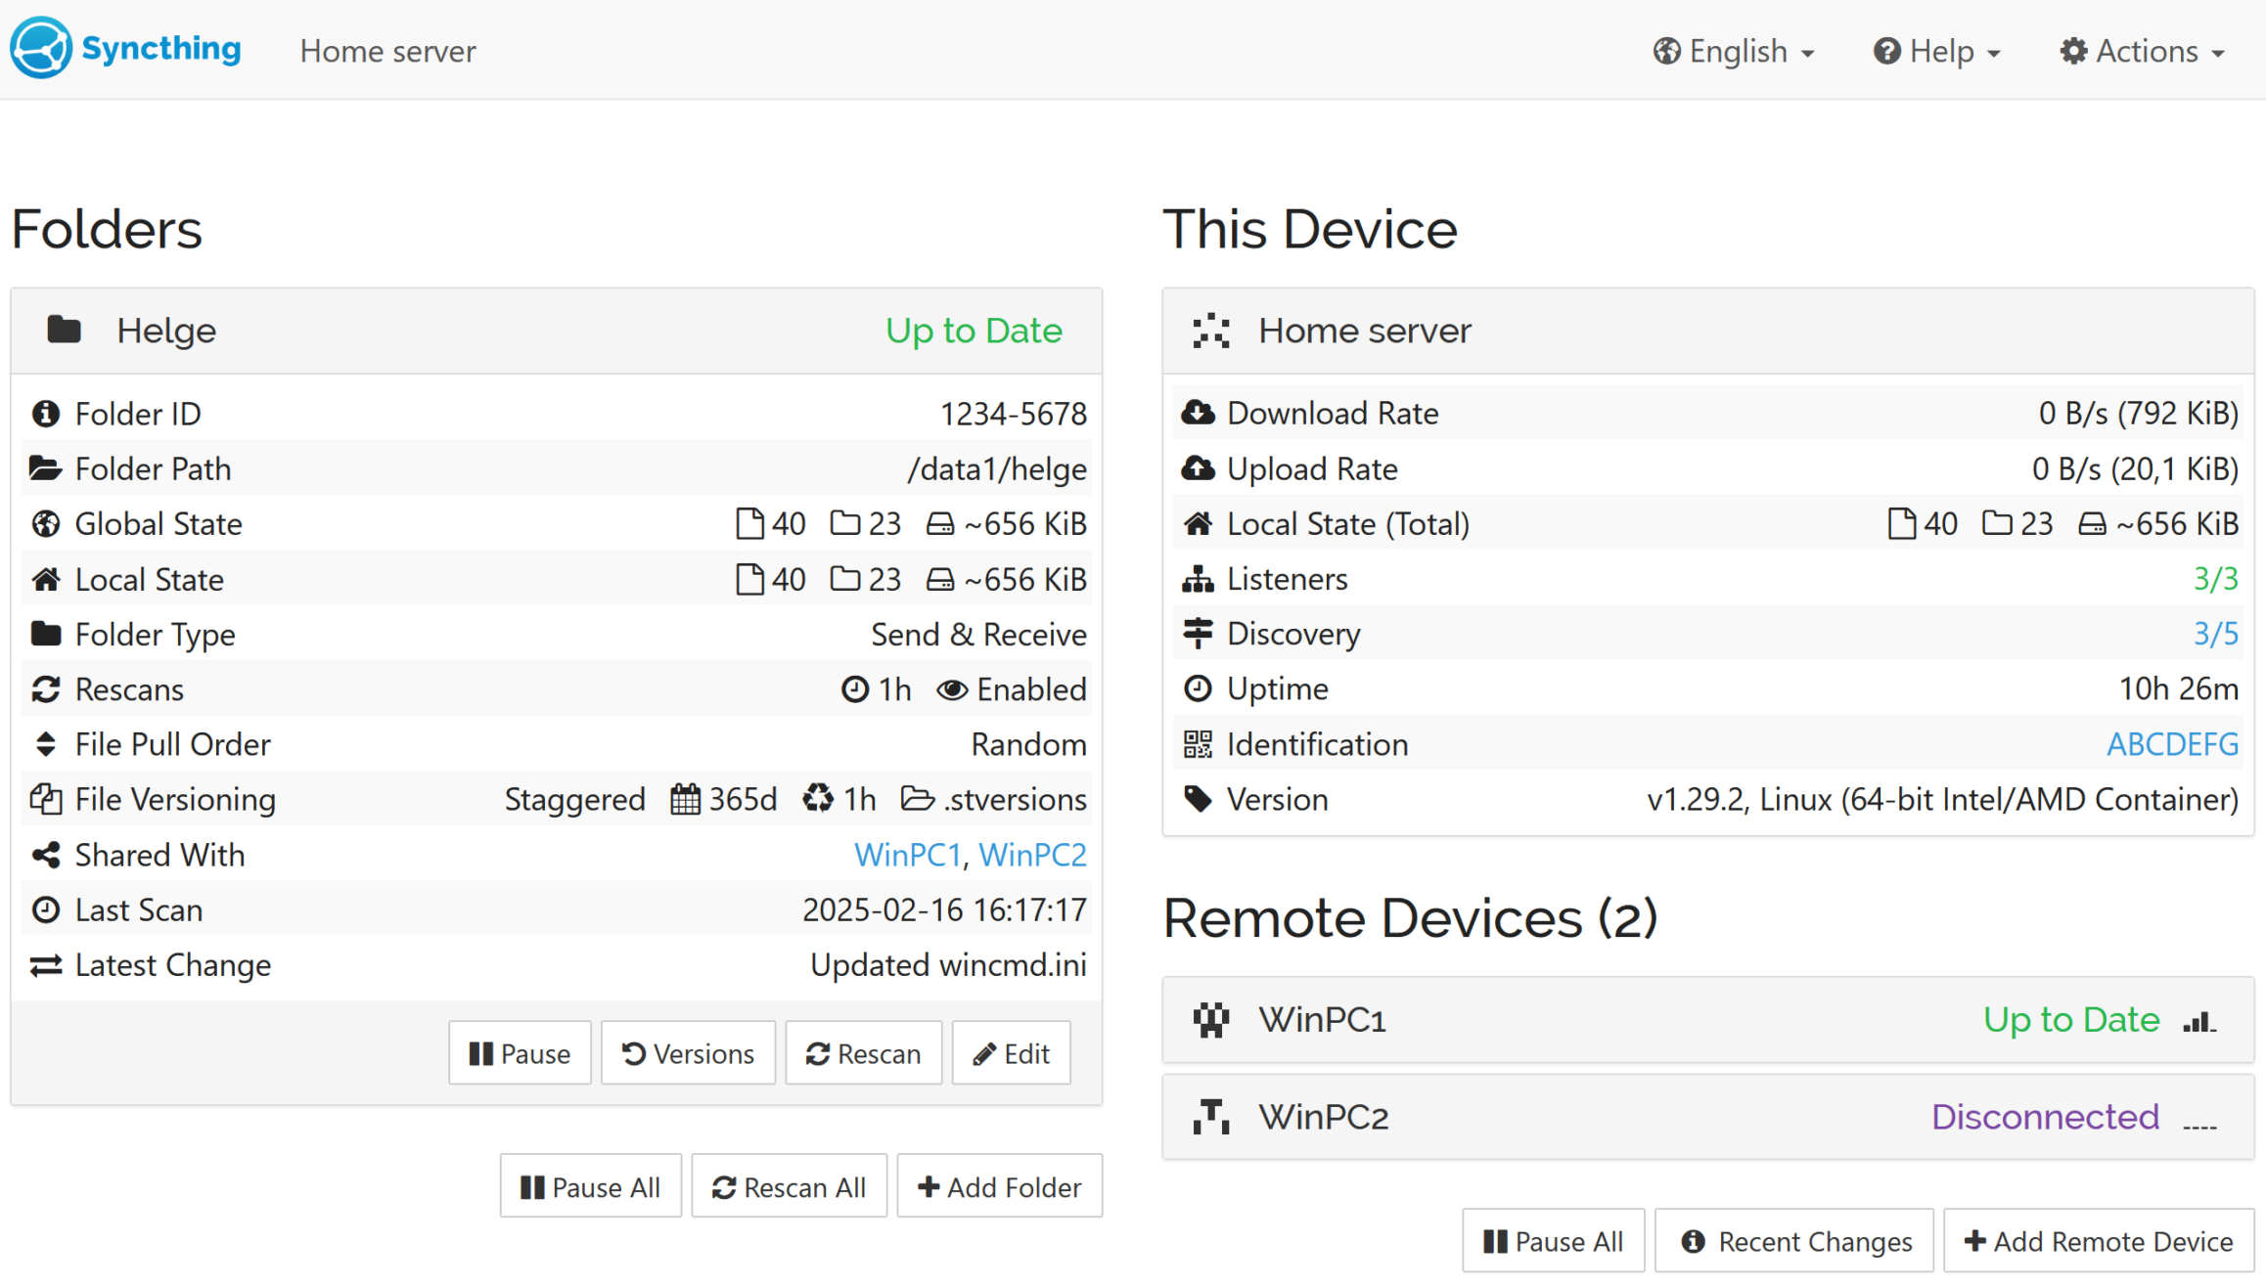The height and width of the screenshot is (1285, 2266).
Task: Click the Helge folder icon
Action: [65, 331]
